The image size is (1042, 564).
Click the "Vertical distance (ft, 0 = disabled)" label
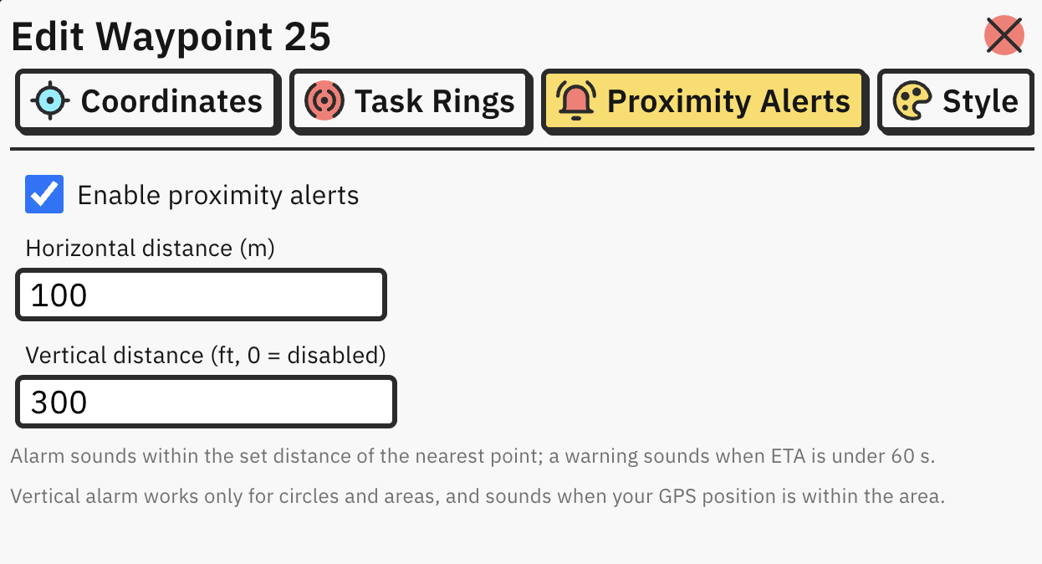point(206,356)
